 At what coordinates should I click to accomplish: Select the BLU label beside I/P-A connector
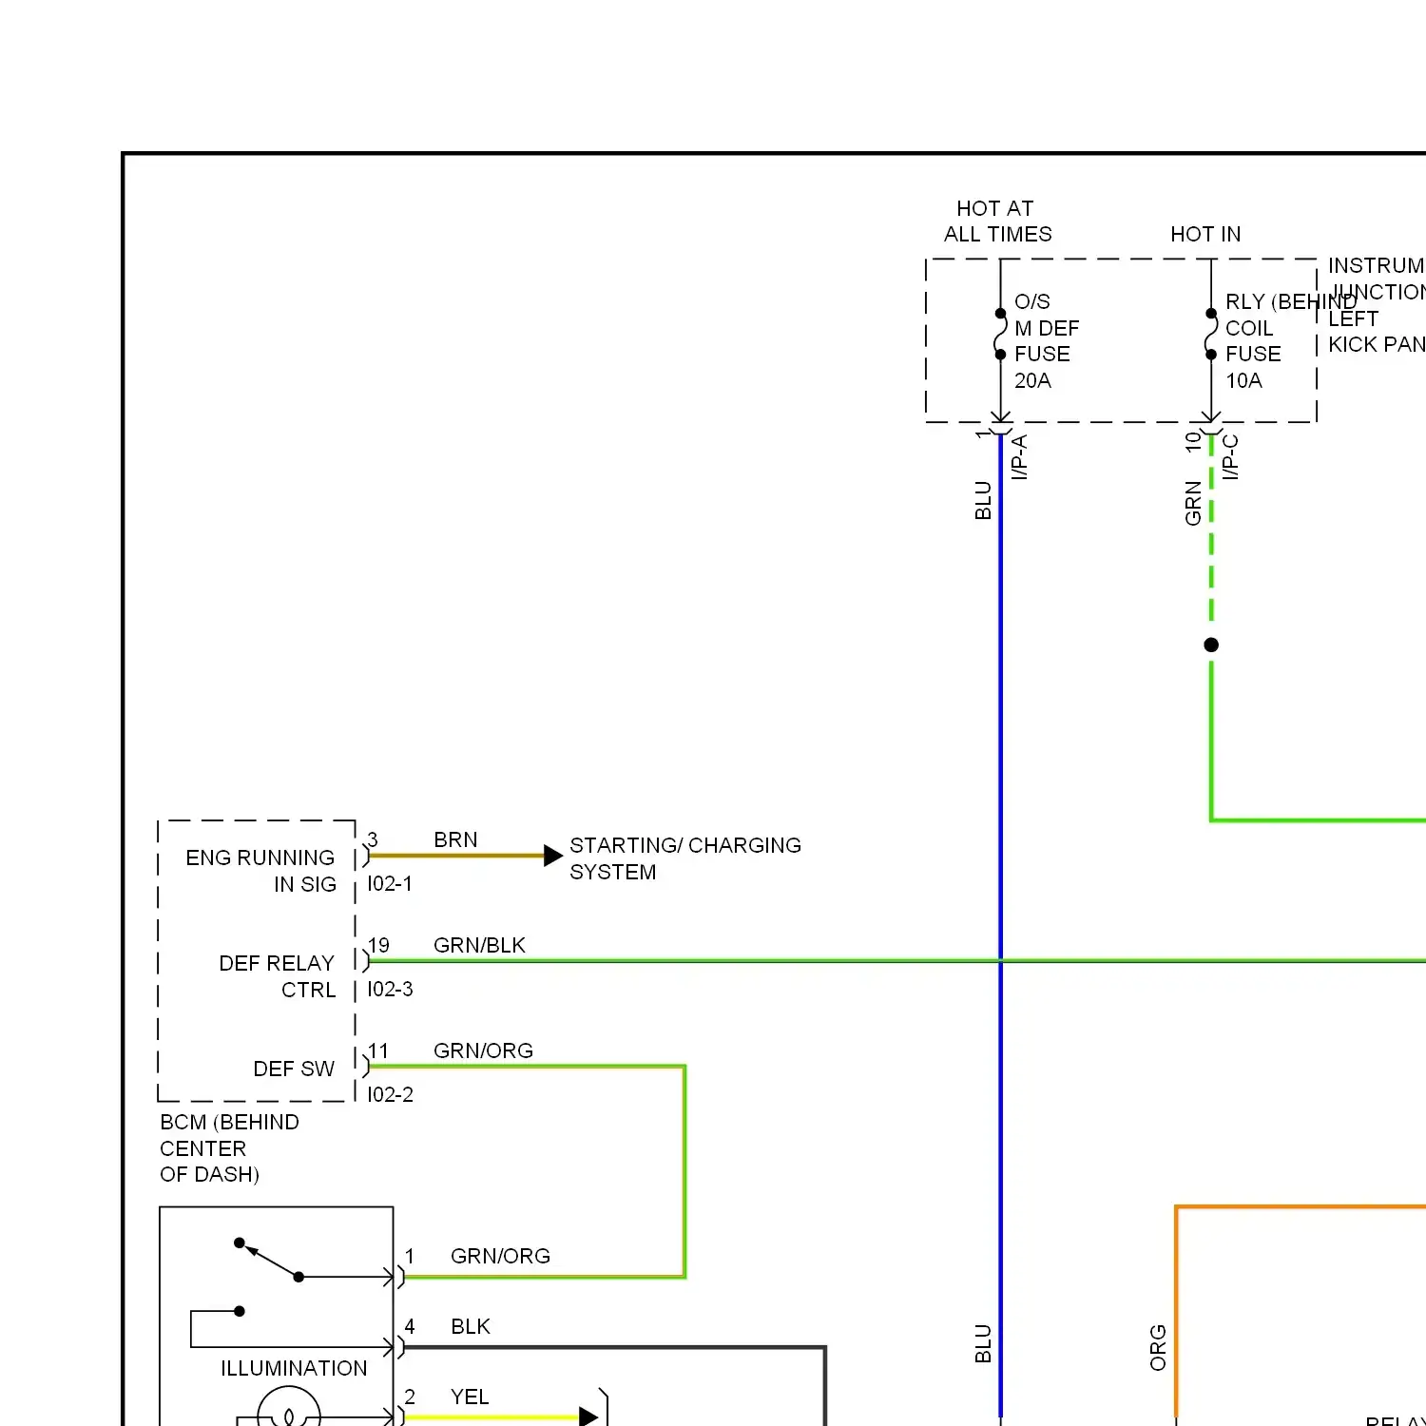coord(983,501)
